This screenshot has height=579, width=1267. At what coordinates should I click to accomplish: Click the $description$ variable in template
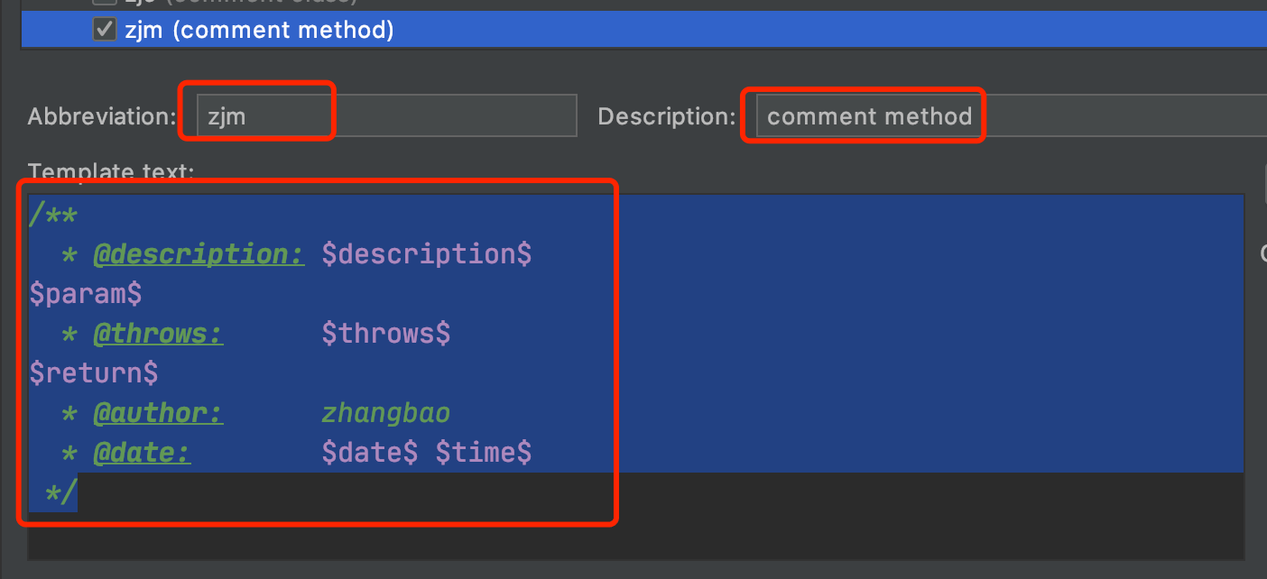pyautogui.click(x=426, y=254)
